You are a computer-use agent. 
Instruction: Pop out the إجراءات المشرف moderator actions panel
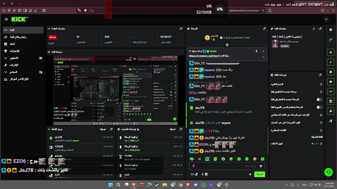pos(181,129)
